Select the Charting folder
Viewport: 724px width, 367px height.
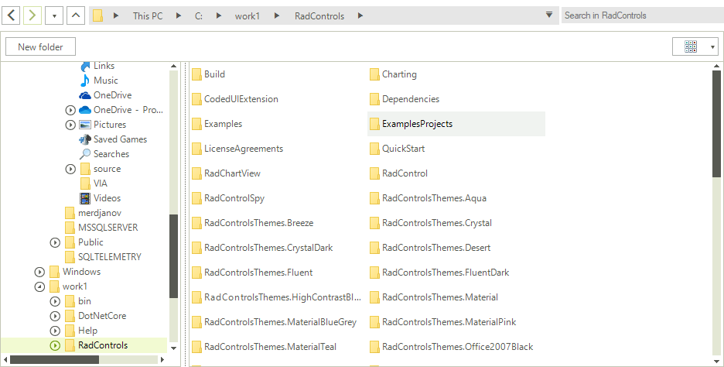tap(393, 74)
